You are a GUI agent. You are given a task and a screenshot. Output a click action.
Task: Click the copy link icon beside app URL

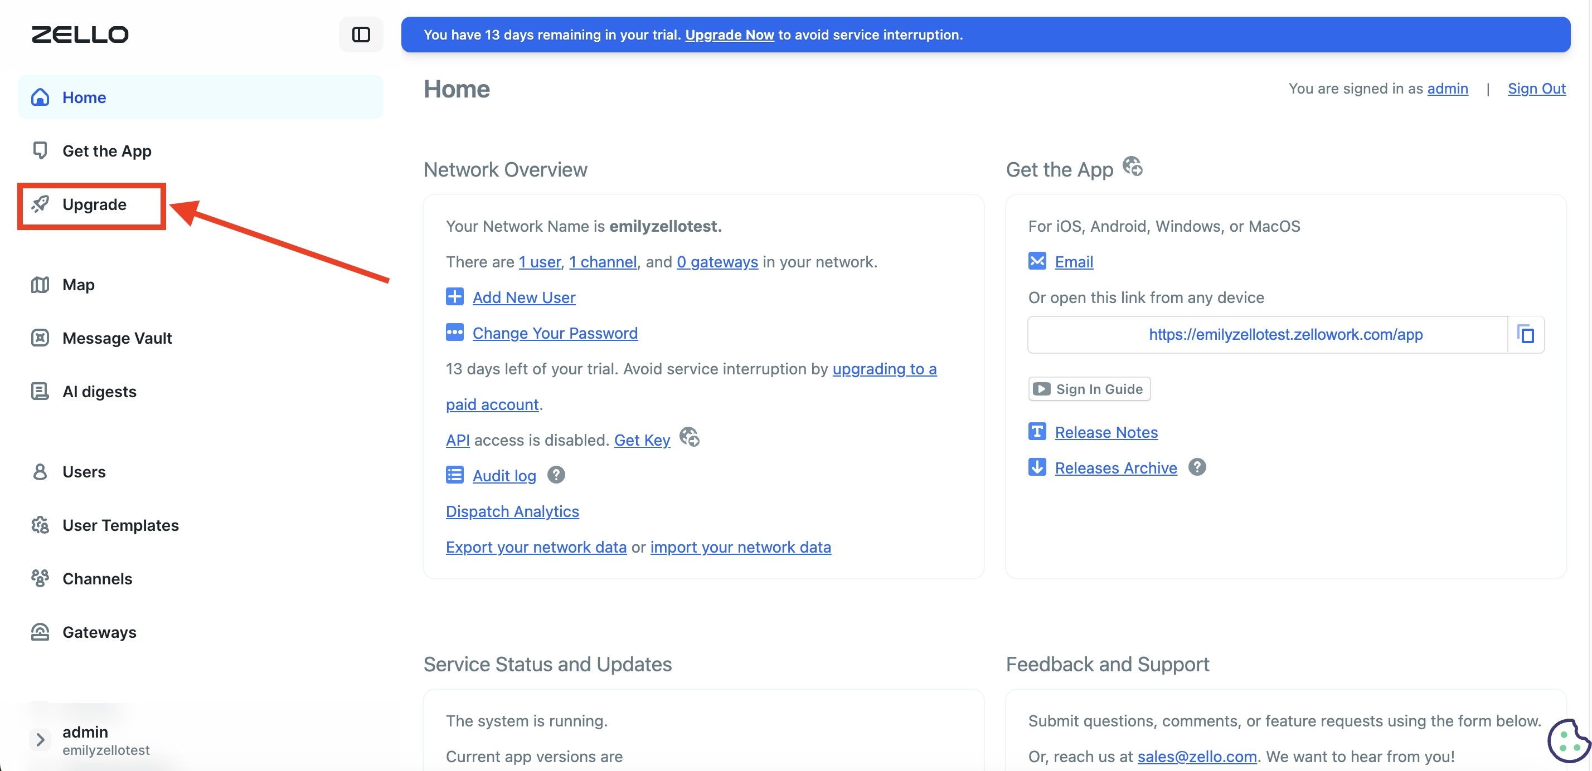coord(1526,334)
